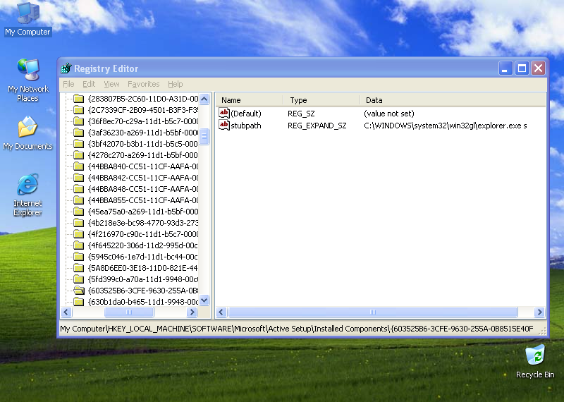Click folder icon of {44BBA840-CC51-11CF key
The image size is (564, 402).
click(x=78, y=166)
